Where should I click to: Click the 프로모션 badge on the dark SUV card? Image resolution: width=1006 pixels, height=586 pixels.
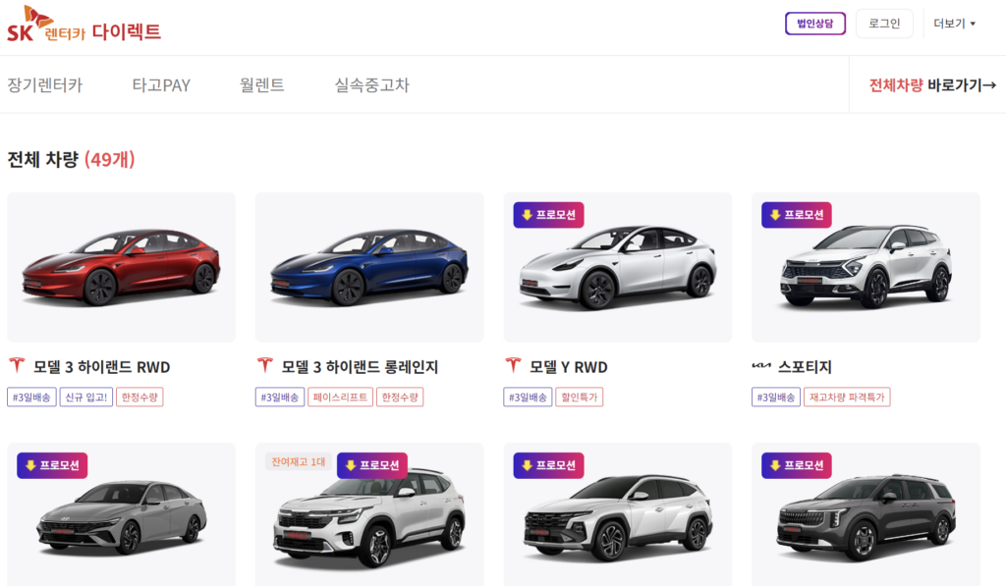797,466
